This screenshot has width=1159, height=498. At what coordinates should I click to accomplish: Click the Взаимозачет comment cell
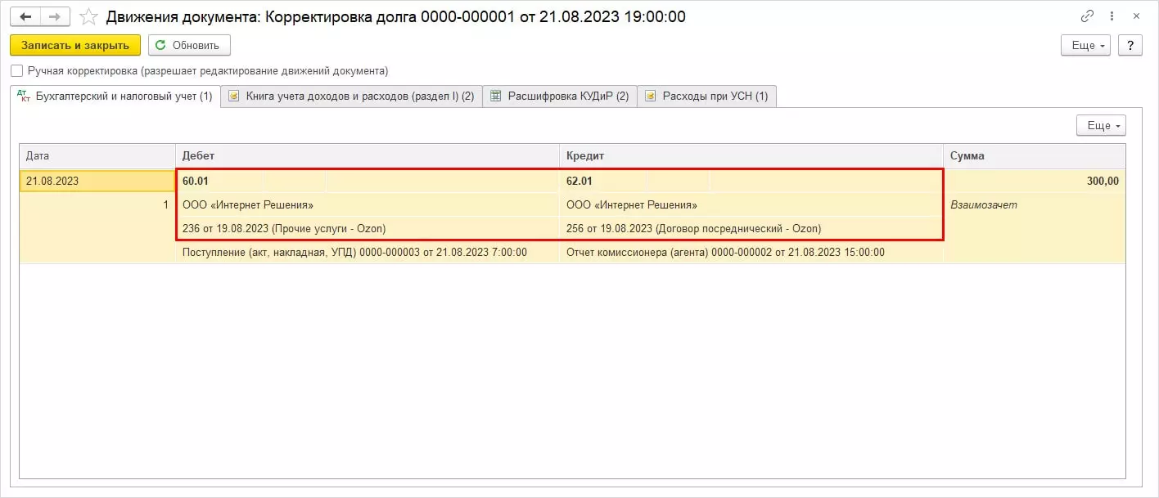click(1035, 204)
